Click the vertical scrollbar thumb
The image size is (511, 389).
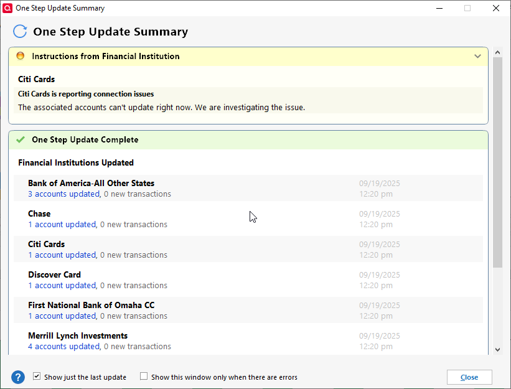(x=497, y=162)
